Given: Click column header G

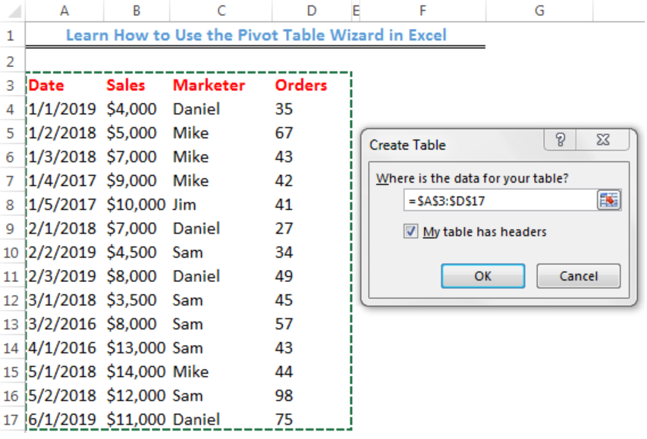Looking at the screenshot, I should (539, 11).
